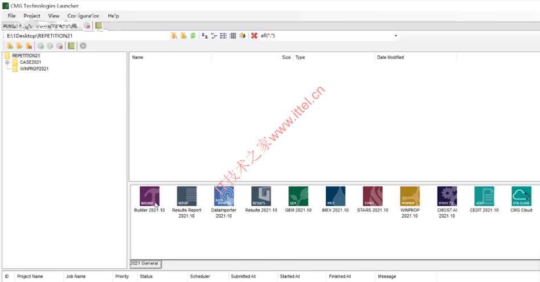Open Results 2021.10 application
Screen dimensions: 540x282
click(x=261, y=199)
